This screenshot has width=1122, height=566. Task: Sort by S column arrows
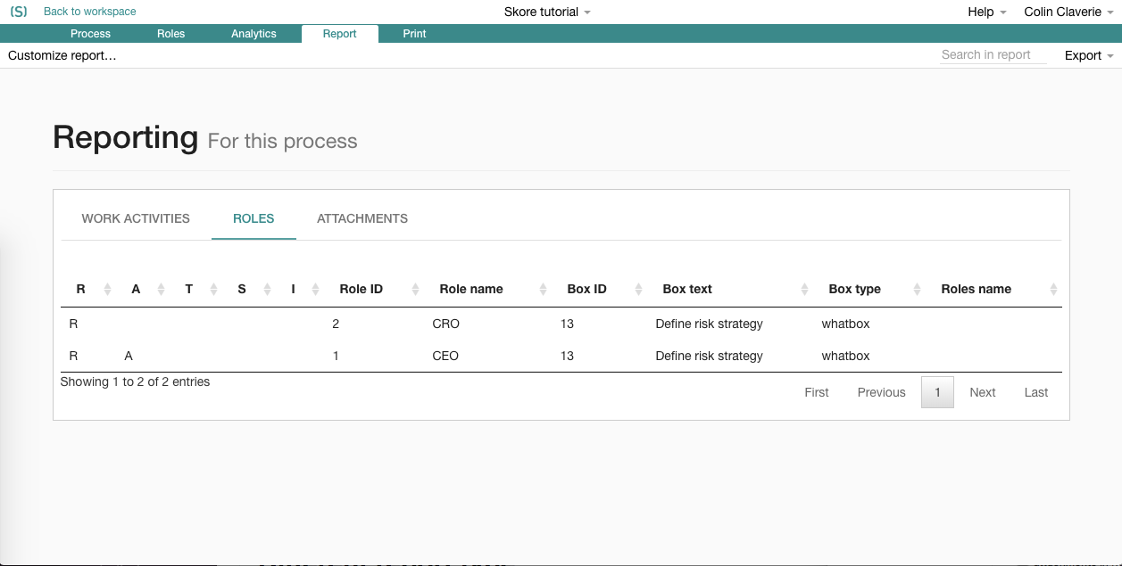click(x=267, y=290)
